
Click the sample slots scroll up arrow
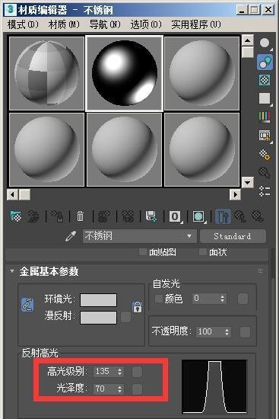pyautogui.click(x=248, y=40)
